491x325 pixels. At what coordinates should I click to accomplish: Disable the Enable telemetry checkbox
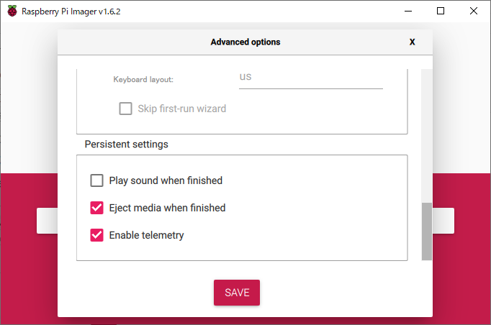point(97,235)
